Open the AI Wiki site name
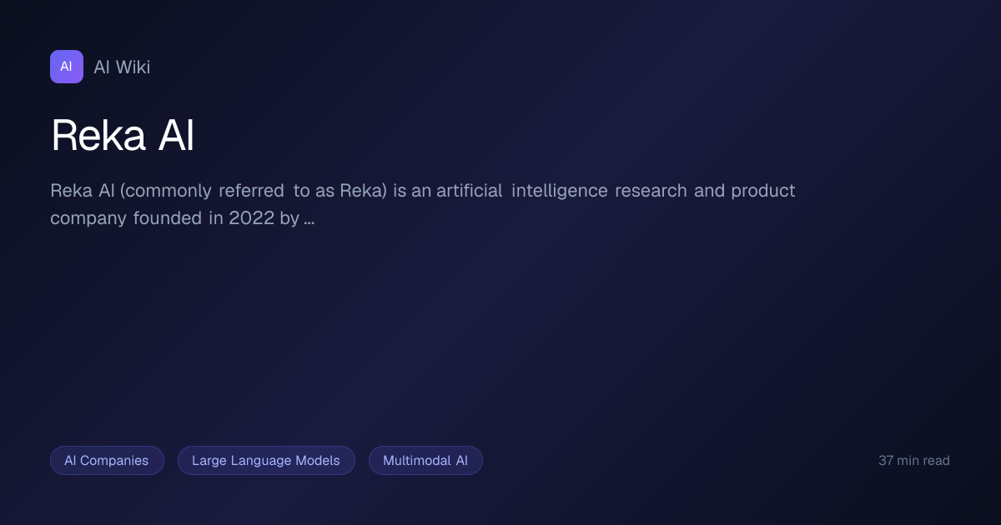This screenshot has height=525, width=1001. [x=122, y=67]
